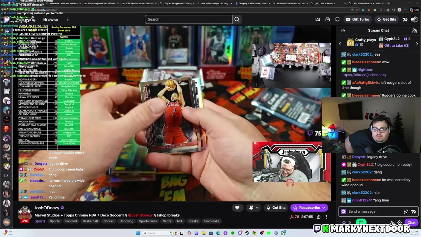Open chat settings gear icon
Screen dimensions: 421x237
tap(400, 223)
